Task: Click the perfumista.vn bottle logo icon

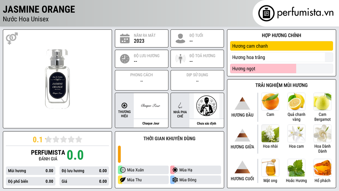Action: click(266, 13)
